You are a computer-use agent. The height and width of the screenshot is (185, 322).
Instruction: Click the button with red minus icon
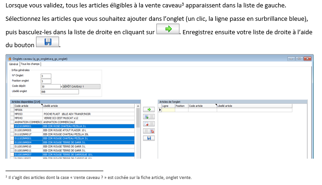point(149,124)
